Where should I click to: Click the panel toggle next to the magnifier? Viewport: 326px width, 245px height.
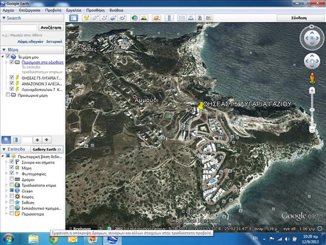[16, 140]
